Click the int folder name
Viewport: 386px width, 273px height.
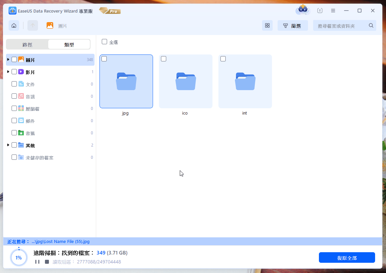point(245,113)
